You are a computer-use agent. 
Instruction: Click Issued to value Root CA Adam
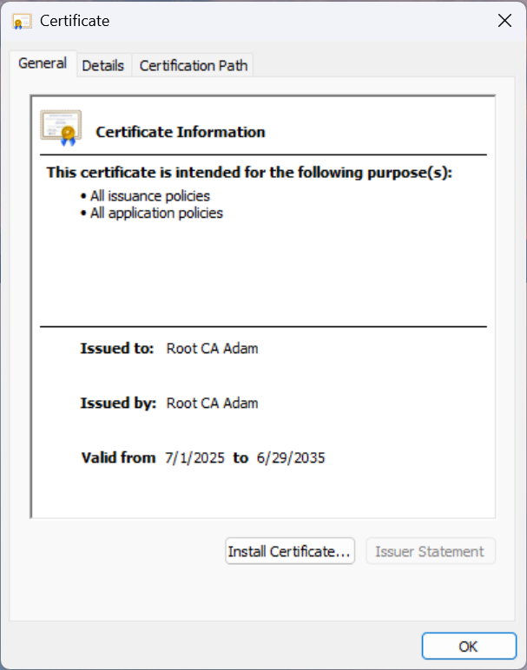point(212,349)
